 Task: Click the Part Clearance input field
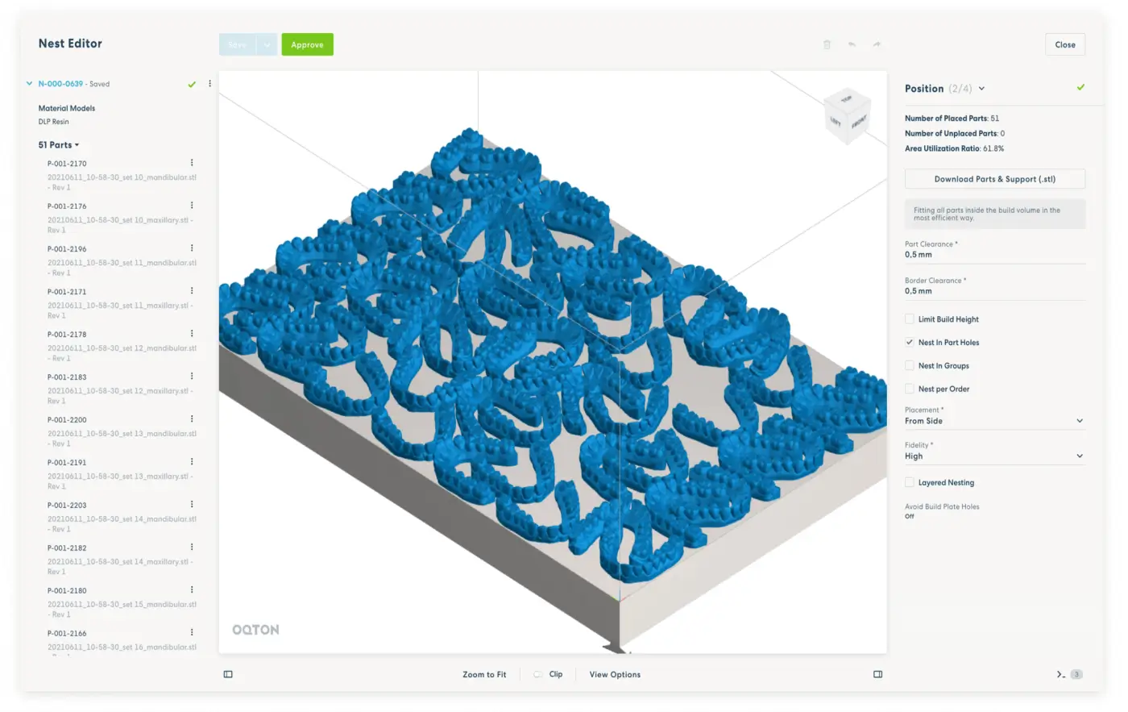click(994, 255)
